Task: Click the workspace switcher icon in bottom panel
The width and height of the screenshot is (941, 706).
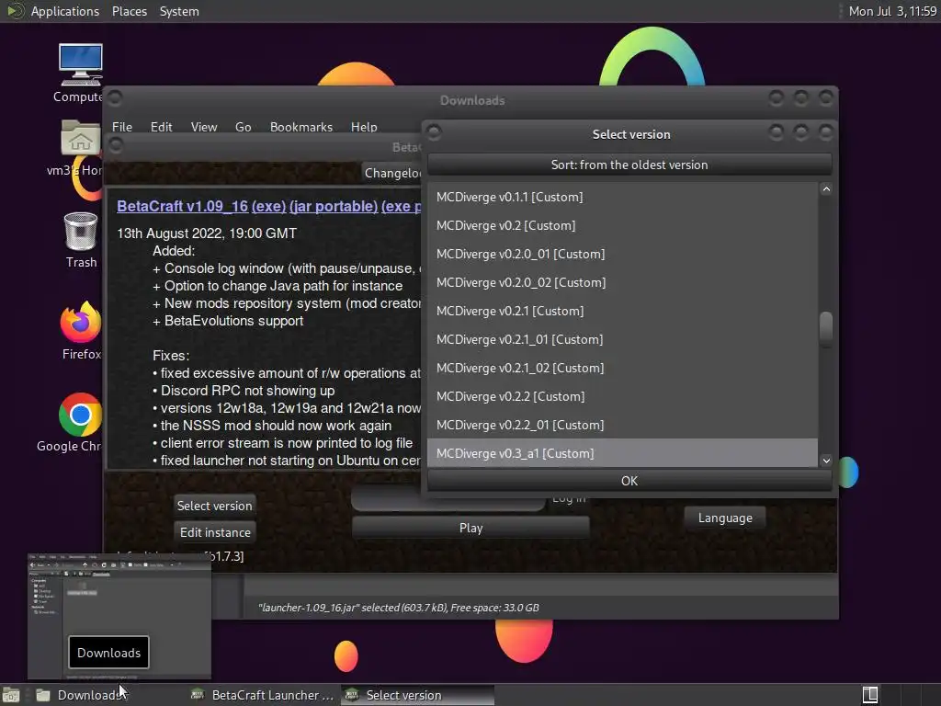Action: (870, 695)
